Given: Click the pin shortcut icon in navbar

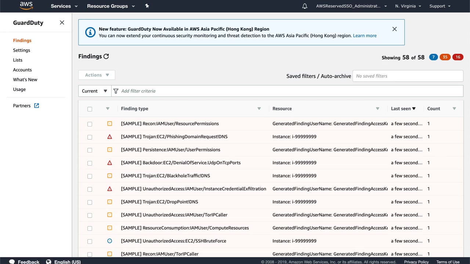Looking at the screenshot, I should coord(147,6).
